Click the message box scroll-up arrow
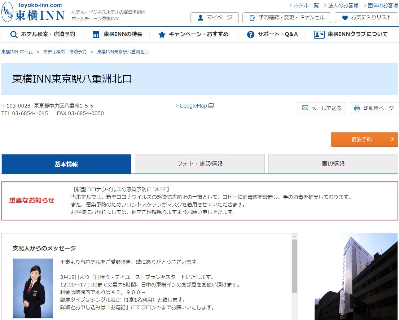 coord(294,237)
